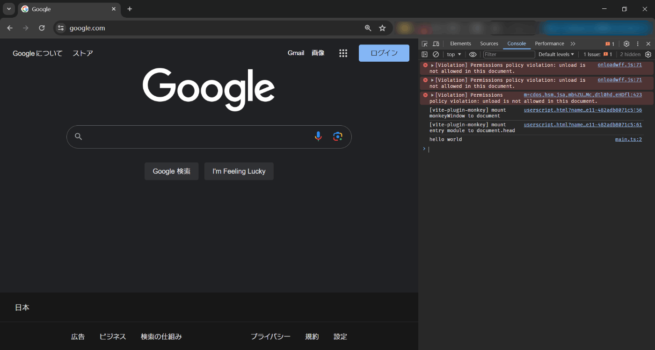Open a new browser tab

[x=130, y=9]
